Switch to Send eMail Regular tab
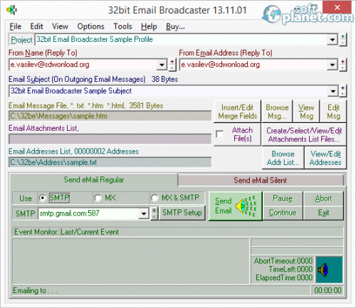This screenshot has height=308, width=356. click(x=94, y=180)
